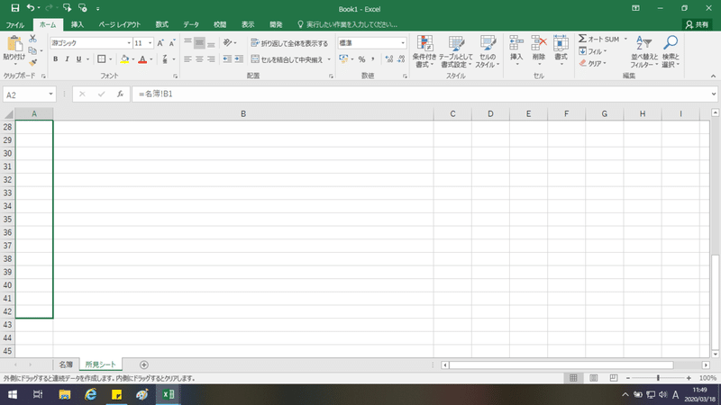Click the Cut scissors icon

(32, 39)
